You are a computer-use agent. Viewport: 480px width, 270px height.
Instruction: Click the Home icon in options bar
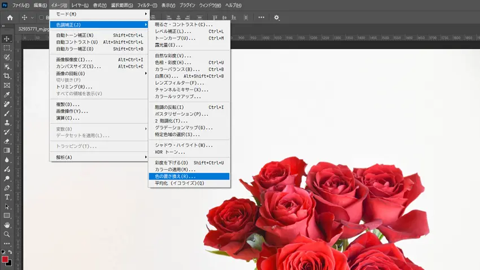(x=10, y=18)
